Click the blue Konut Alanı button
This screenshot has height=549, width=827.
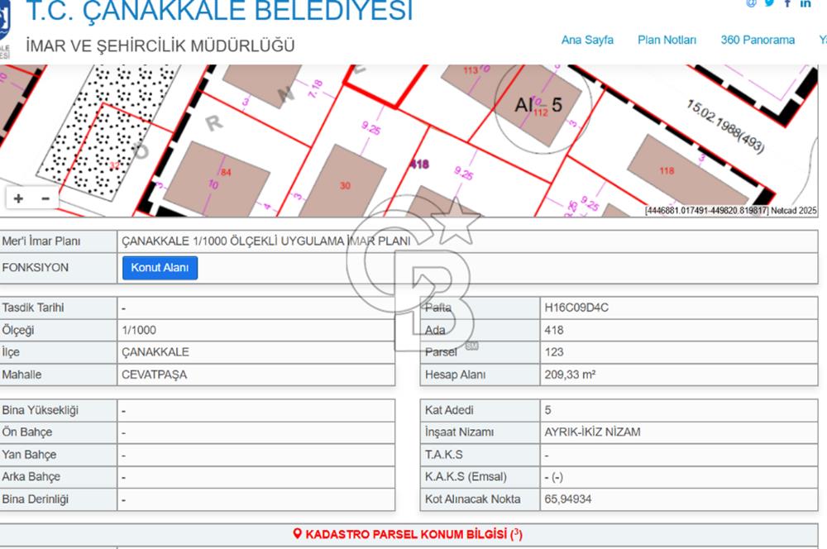[x=160, y=268]
